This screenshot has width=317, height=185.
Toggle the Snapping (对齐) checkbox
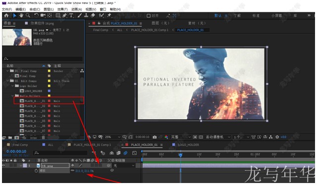tap(149, 15)
